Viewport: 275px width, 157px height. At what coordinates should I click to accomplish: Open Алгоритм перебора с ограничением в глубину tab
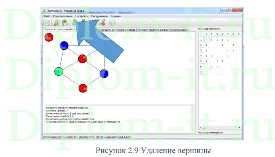point(163,29)
